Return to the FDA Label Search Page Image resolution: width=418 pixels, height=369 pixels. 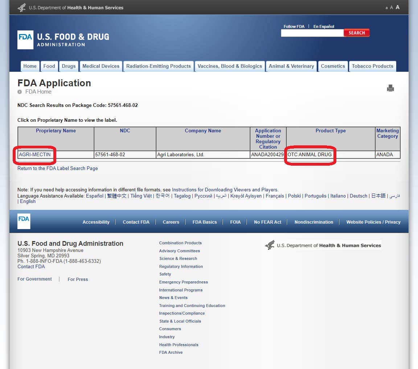(58, 169)
